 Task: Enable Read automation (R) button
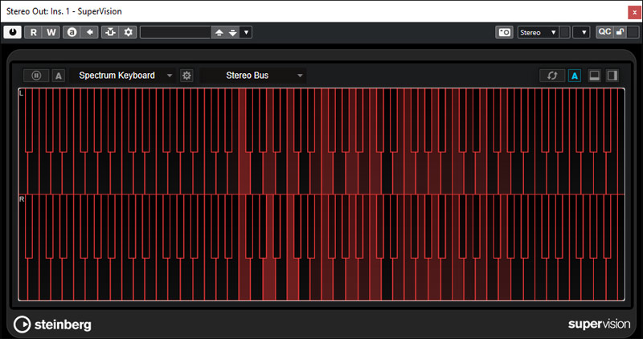coord(34,32)
